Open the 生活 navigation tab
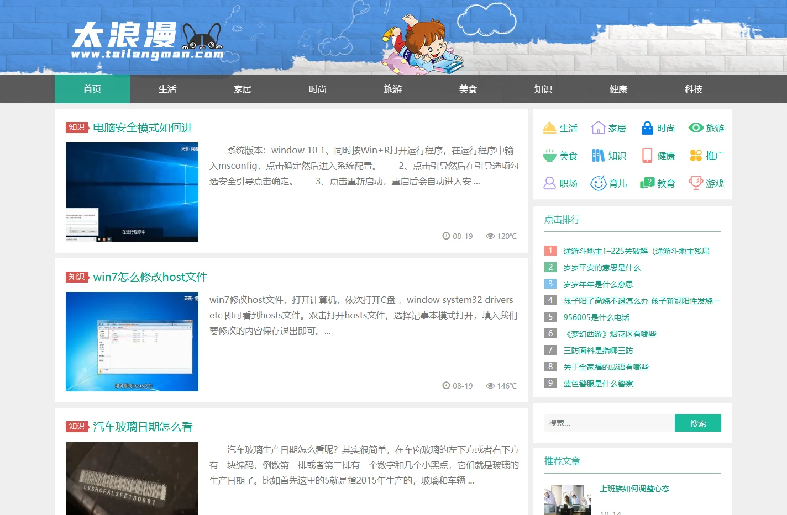 (167, 89)
